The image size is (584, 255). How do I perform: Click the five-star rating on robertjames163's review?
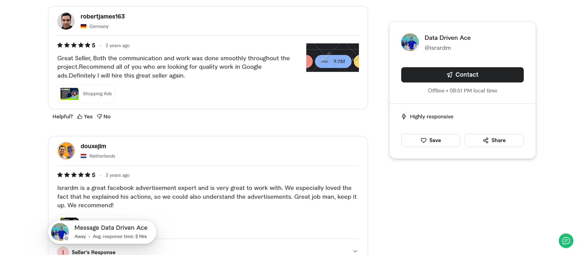73,45
